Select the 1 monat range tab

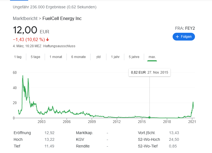tap(56, 57)
